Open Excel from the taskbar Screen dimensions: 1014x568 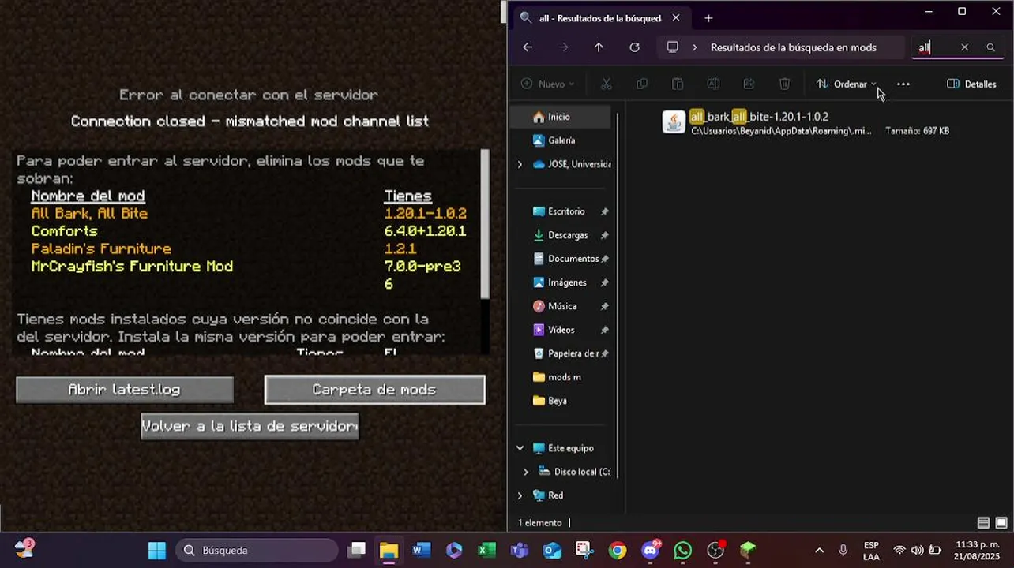486,550
